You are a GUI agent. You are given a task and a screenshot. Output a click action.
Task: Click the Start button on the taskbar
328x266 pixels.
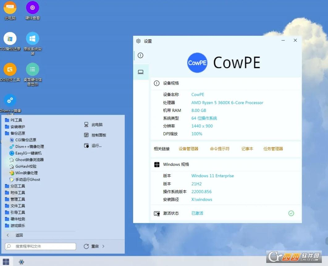6,261
